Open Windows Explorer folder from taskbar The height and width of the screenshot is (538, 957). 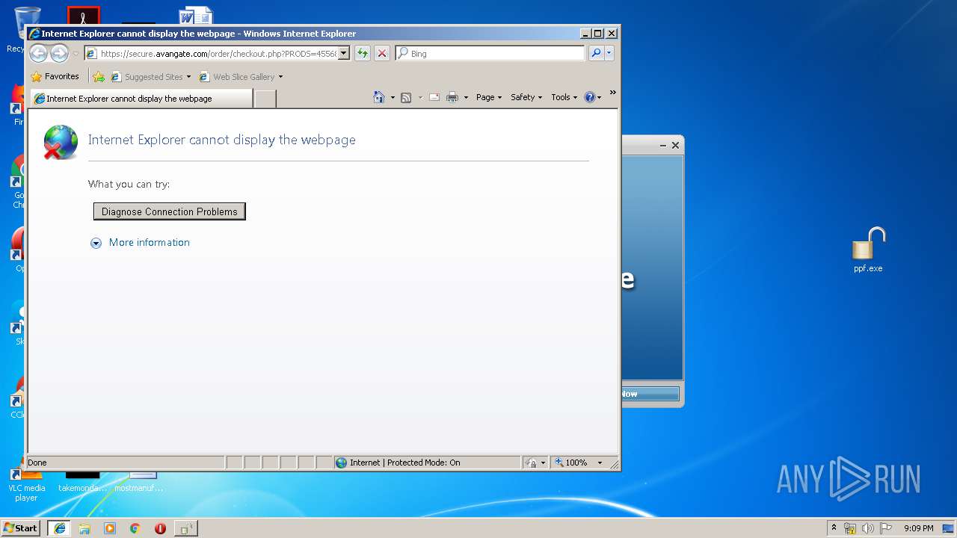(x=84, y=528)
